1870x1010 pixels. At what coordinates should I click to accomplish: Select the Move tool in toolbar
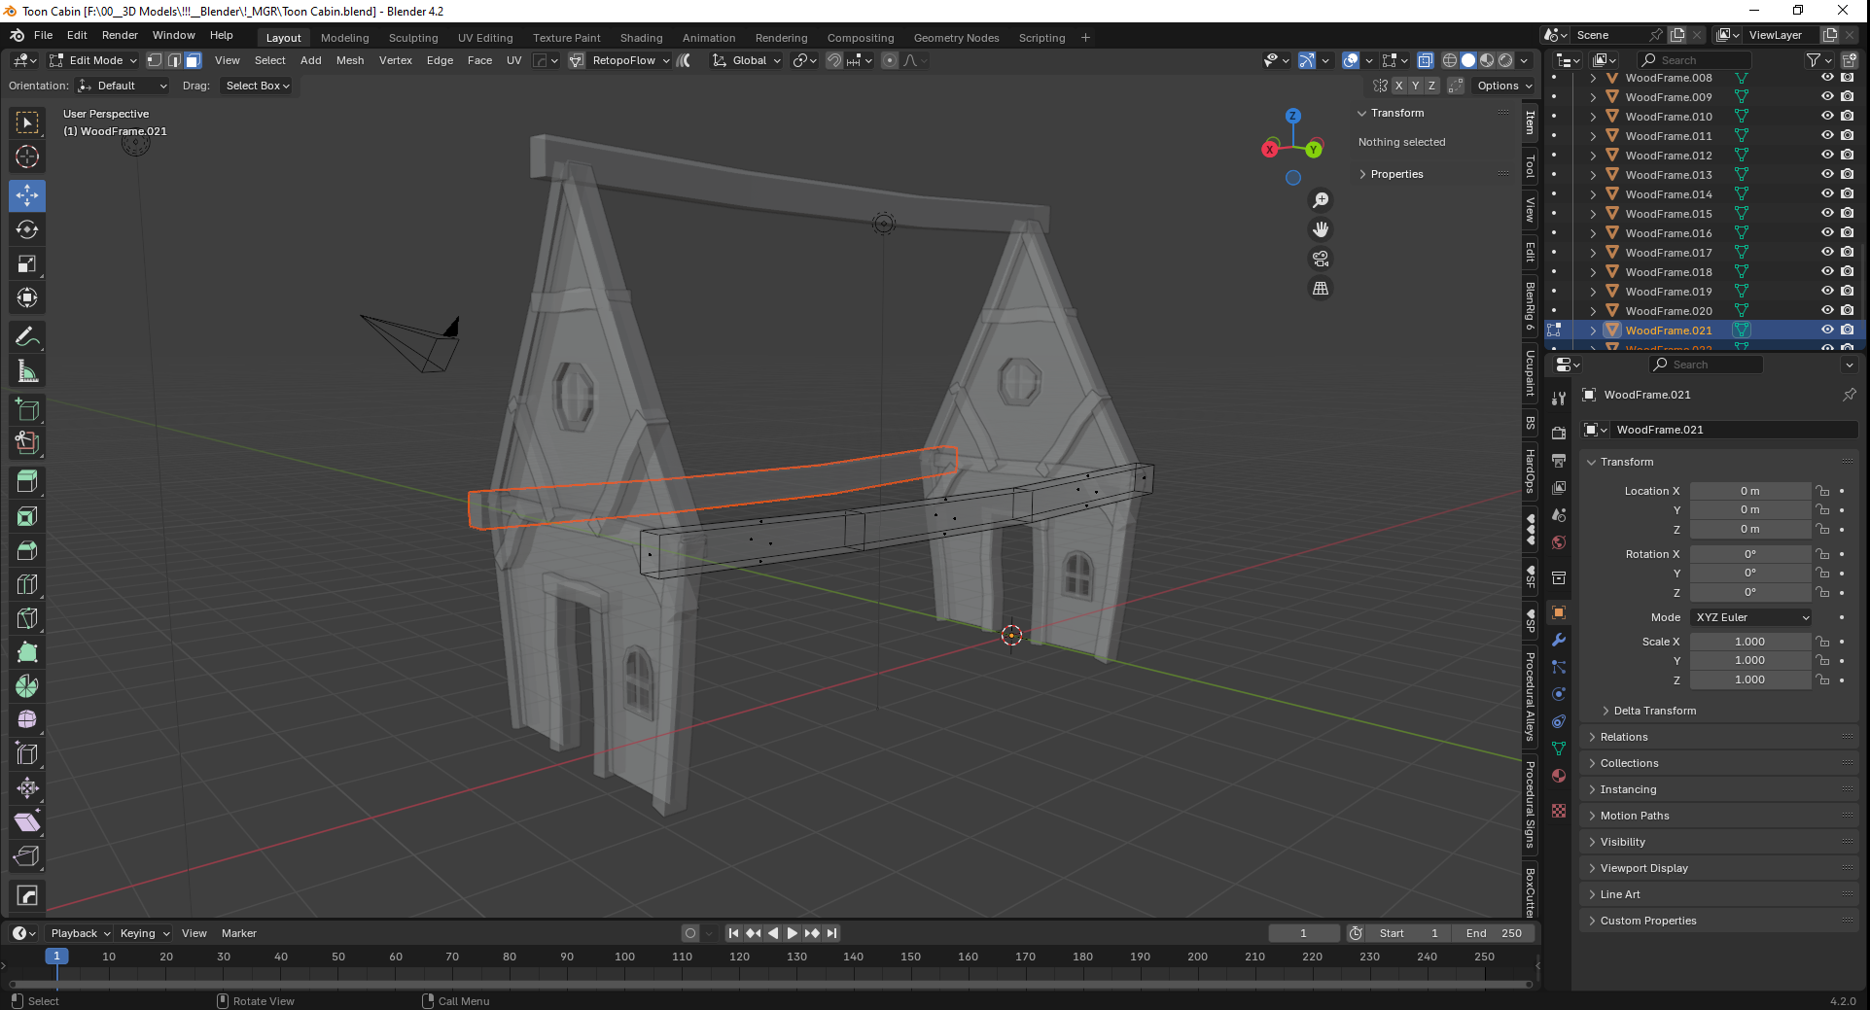tap(27, 195)
